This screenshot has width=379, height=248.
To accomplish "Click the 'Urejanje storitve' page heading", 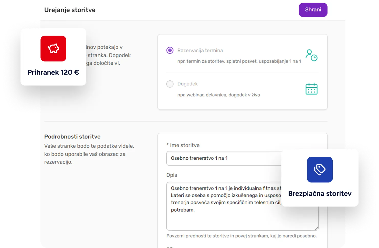I will [70, 10].
